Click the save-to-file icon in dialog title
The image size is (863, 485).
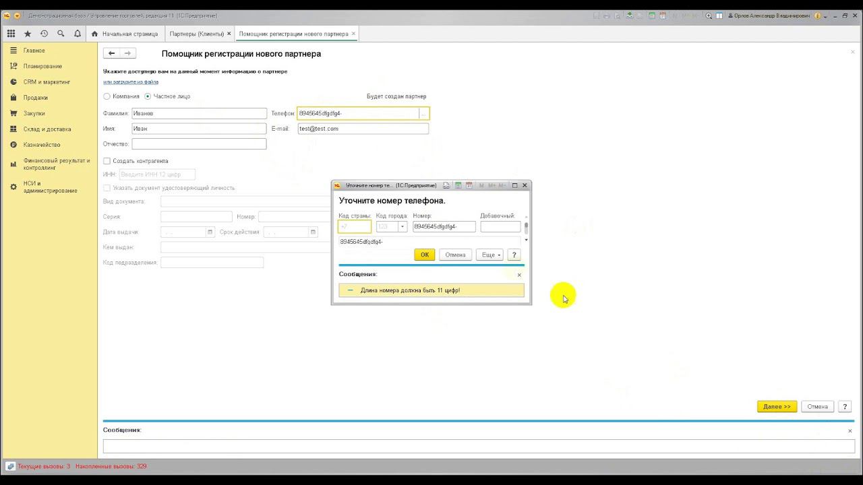point(446,185)
